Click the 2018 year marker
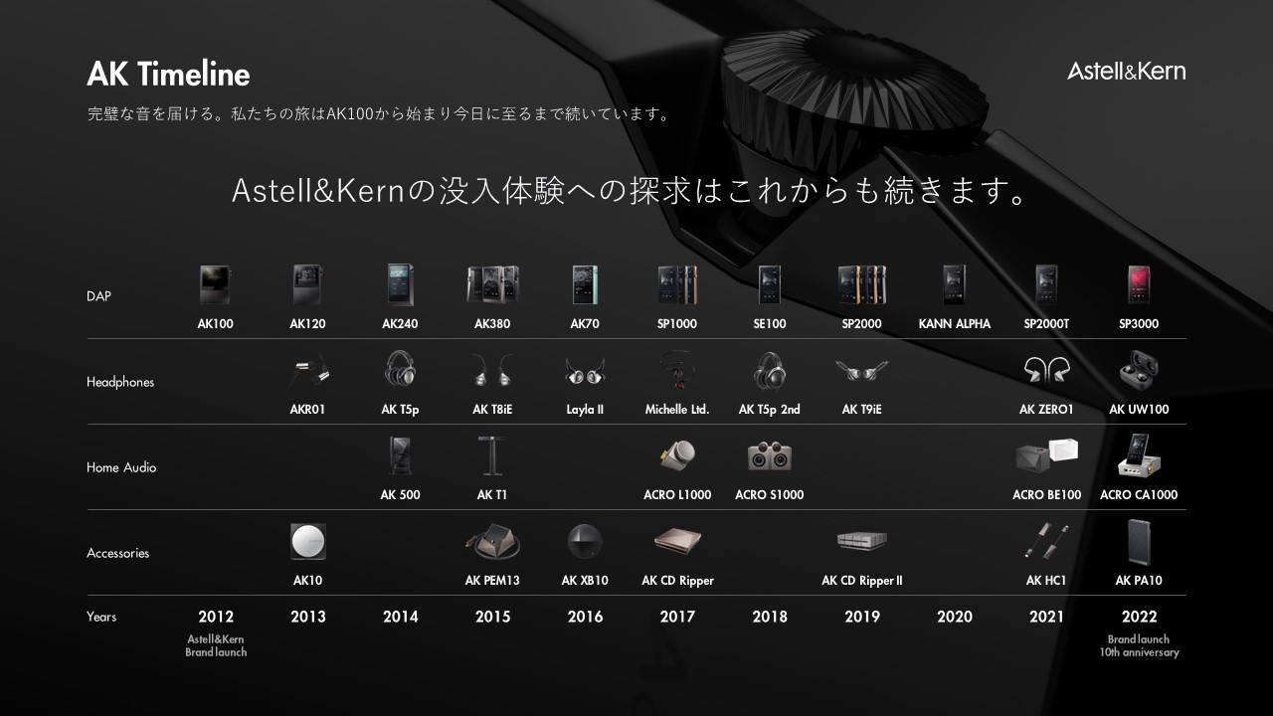The image size is (1273, 716). [x=770, y=617]
